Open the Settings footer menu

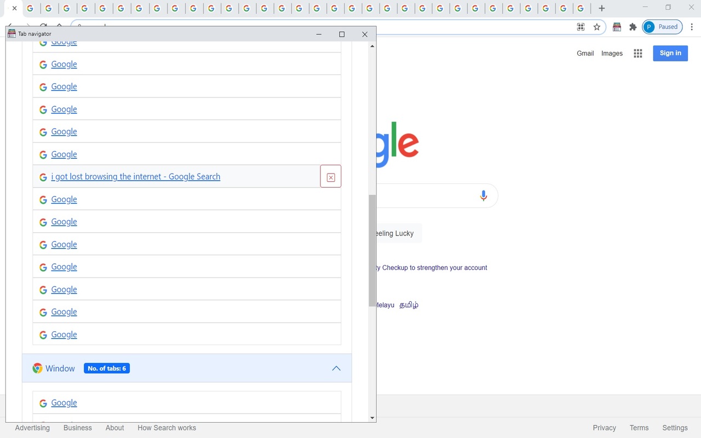point(675,428)
